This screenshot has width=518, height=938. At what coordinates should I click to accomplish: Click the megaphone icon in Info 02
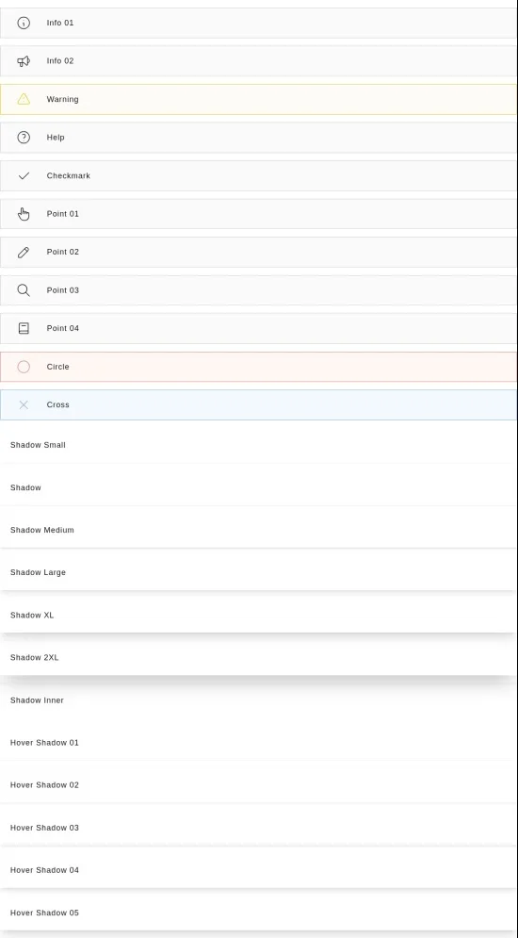[x=24, y=61]
